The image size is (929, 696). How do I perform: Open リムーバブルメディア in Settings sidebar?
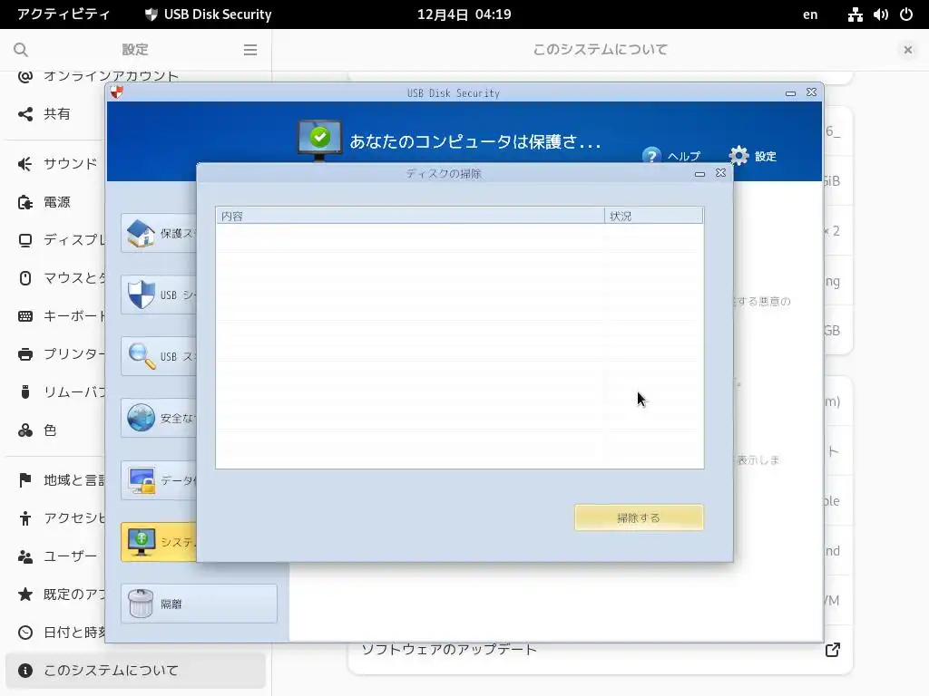click(x=56, y=391)
